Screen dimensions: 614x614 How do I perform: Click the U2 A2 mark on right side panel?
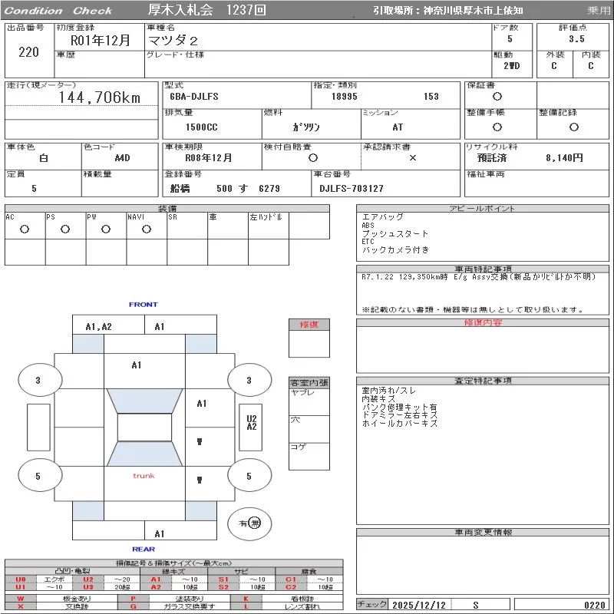pyautogui.click(x=251, y=423)
